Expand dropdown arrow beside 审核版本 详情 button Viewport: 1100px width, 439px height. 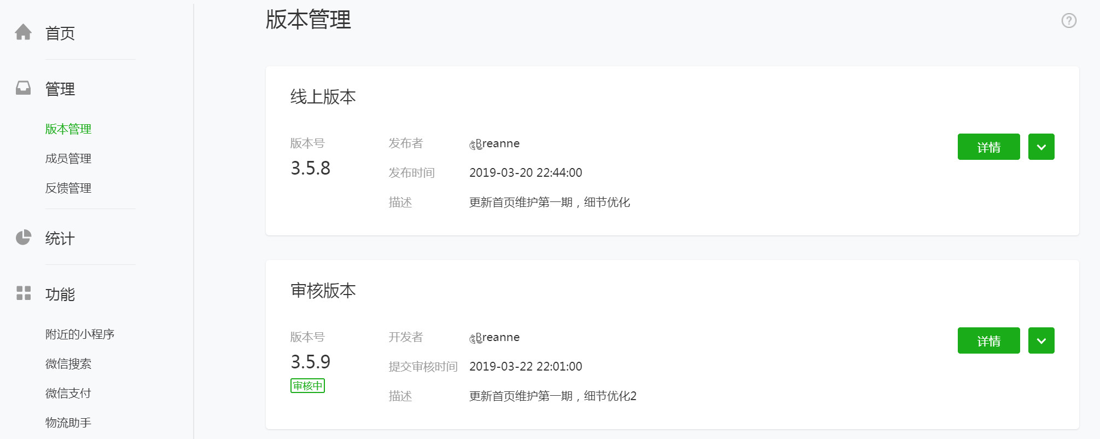(1041, 340)
